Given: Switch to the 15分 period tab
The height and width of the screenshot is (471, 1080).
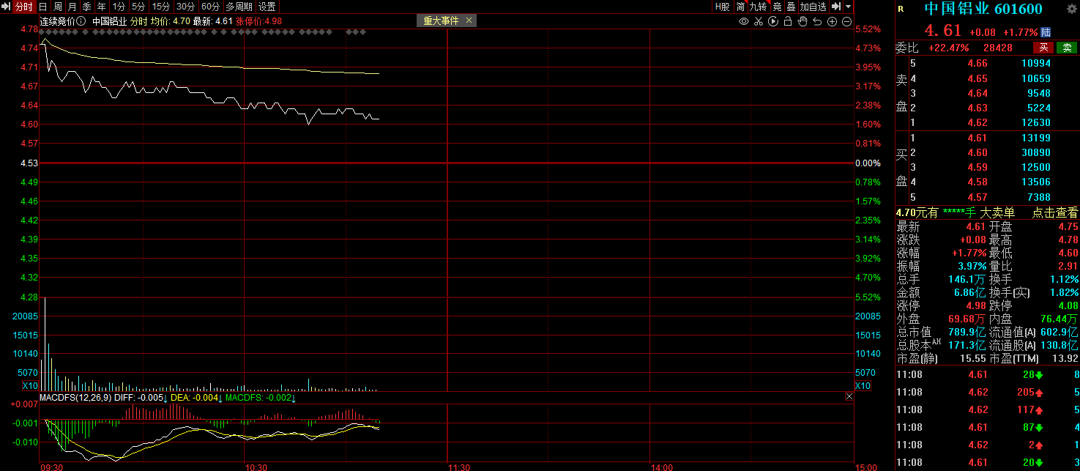Looking at the screenshot, I should click(160, 7).
